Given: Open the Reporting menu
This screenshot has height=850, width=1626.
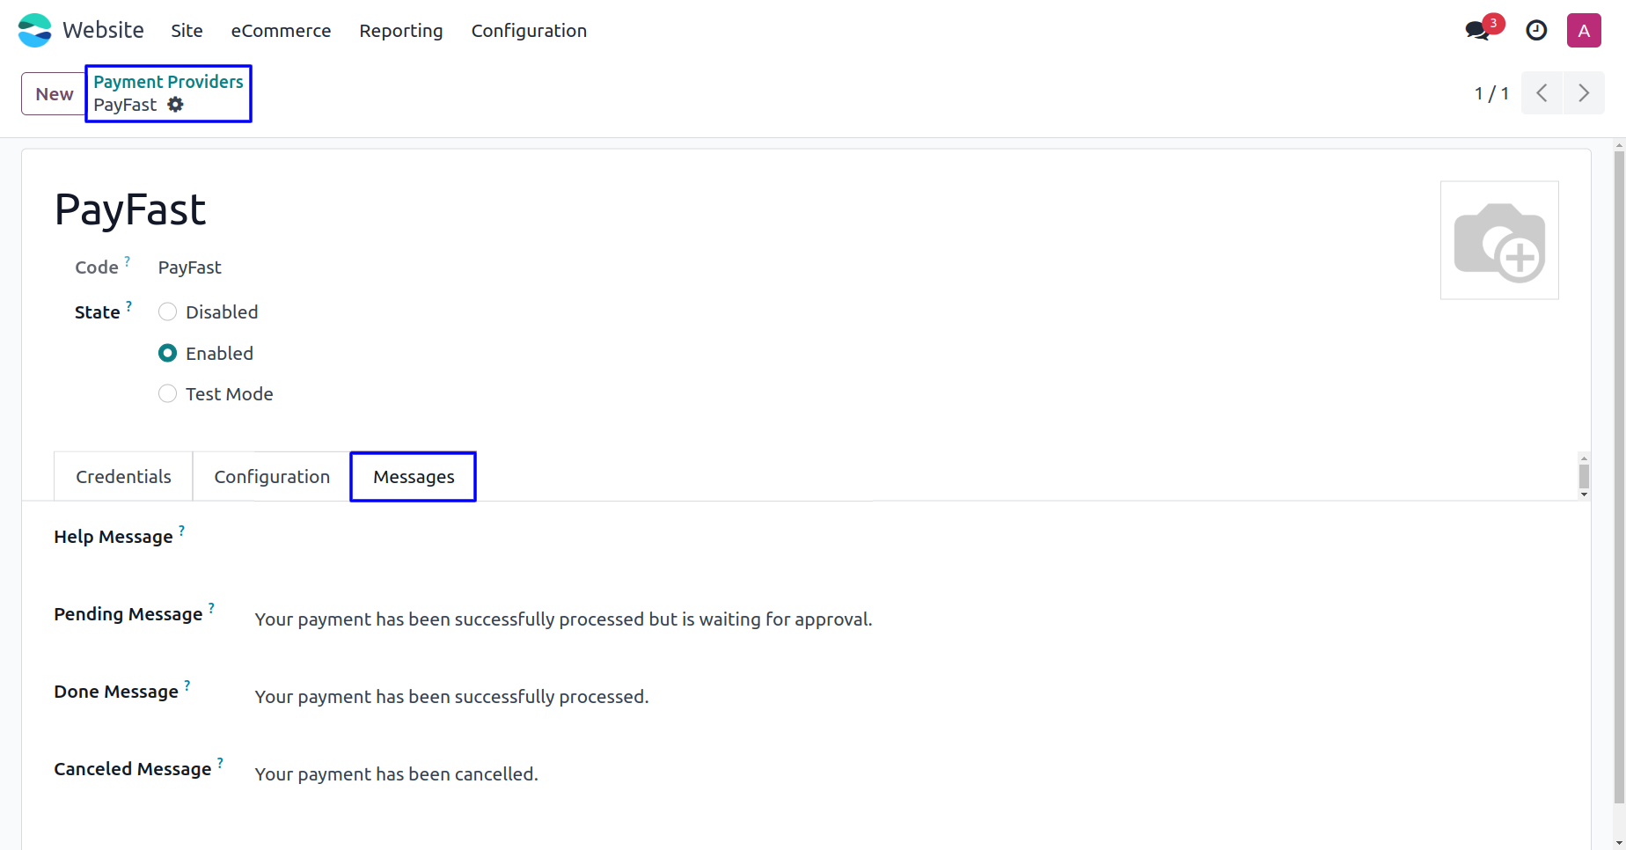Looking at the screenshot, I should coord(401,31).
